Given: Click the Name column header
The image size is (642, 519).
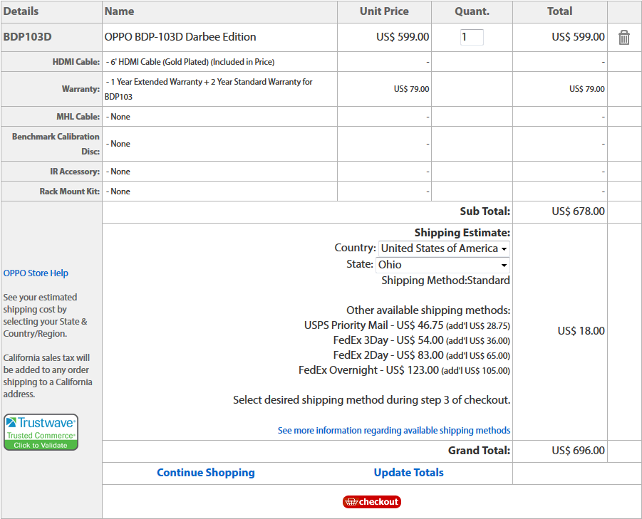Looking at the screenshot, I should 119,11.
